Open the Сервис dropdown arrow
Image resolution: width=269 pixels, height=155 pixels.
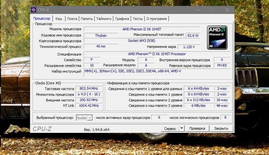pos(182,128)
